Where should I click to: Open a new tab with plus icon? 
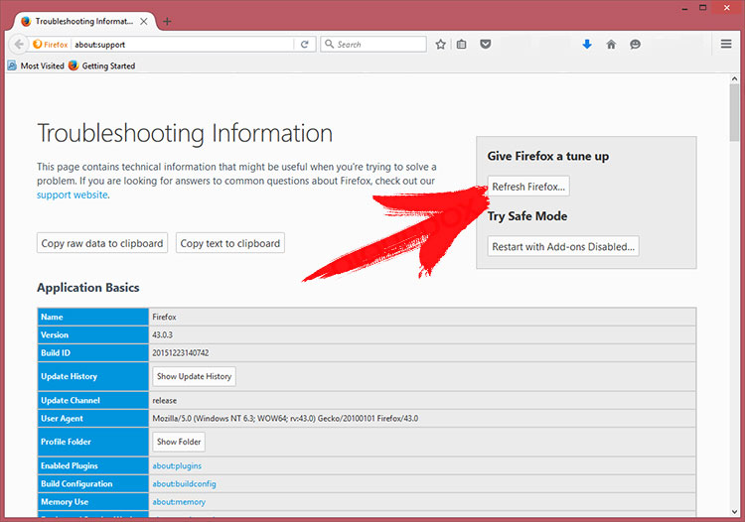click(x=167, y=22)
